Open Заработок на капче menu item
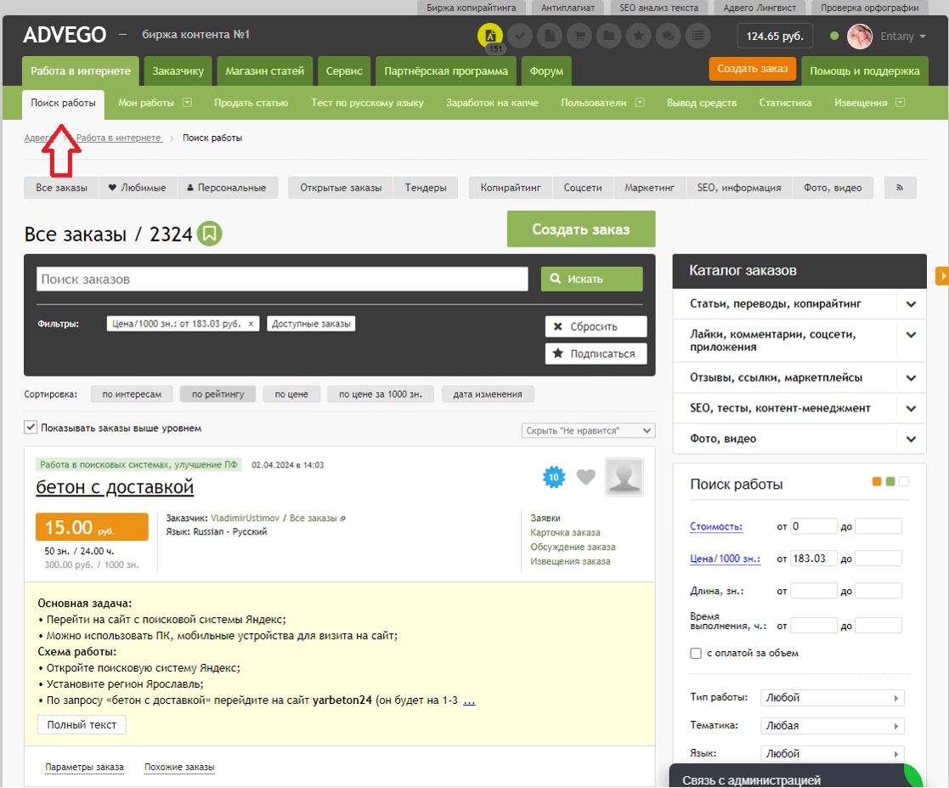Viewport: 949px width, 788px height. tap(492, 102)
